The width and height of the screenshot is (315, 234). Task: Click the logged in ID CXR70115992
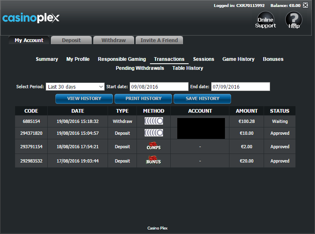250,5
